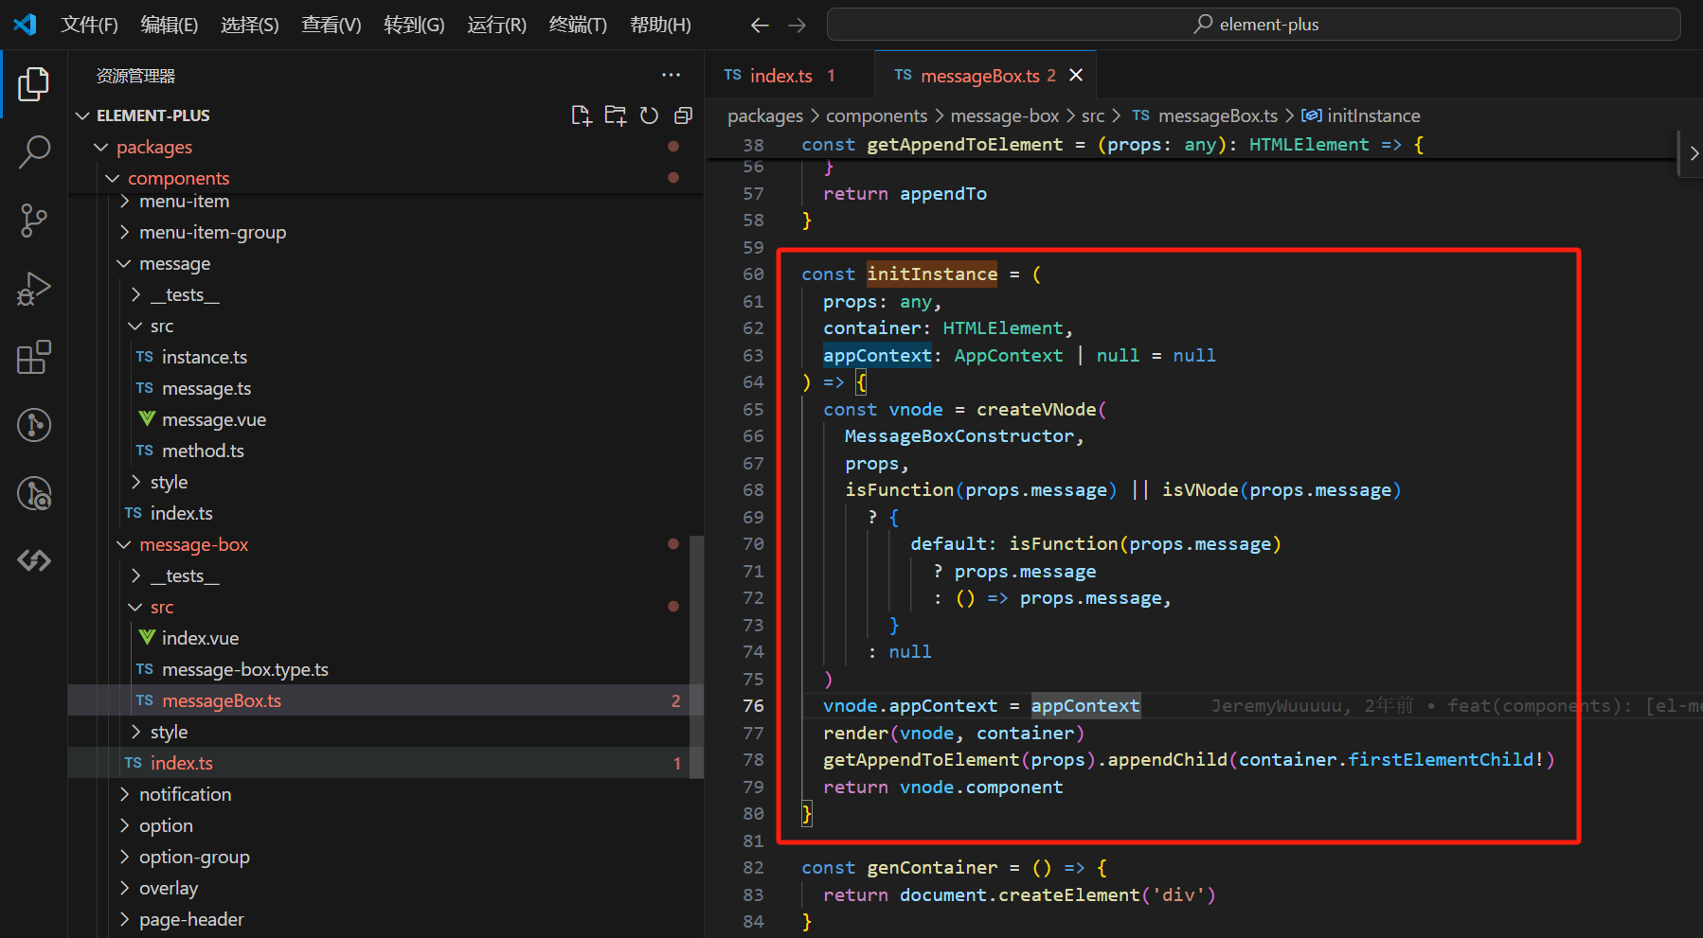The height and width of the screenshot is (938, 1703).
Task: Open the Search view in activity bar
Action: pos(34,151)
